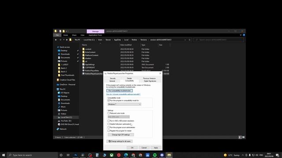Toggle Run in compatibility mode checkbox
Viewport: 282px width, 158px height.
(x=109, y=101)
